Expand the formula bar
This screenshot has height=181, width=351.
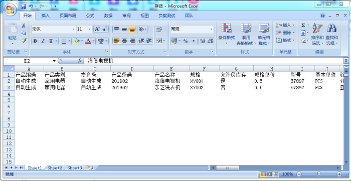(x=346, y=61)
